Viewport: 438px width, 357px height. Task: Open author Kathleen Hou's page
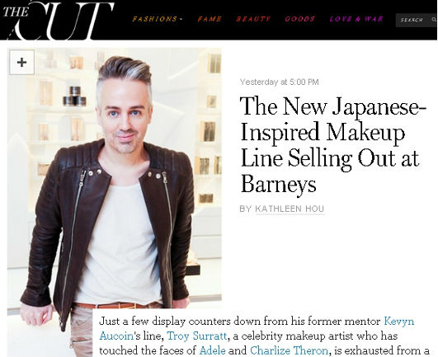click(x=290, y=209)
